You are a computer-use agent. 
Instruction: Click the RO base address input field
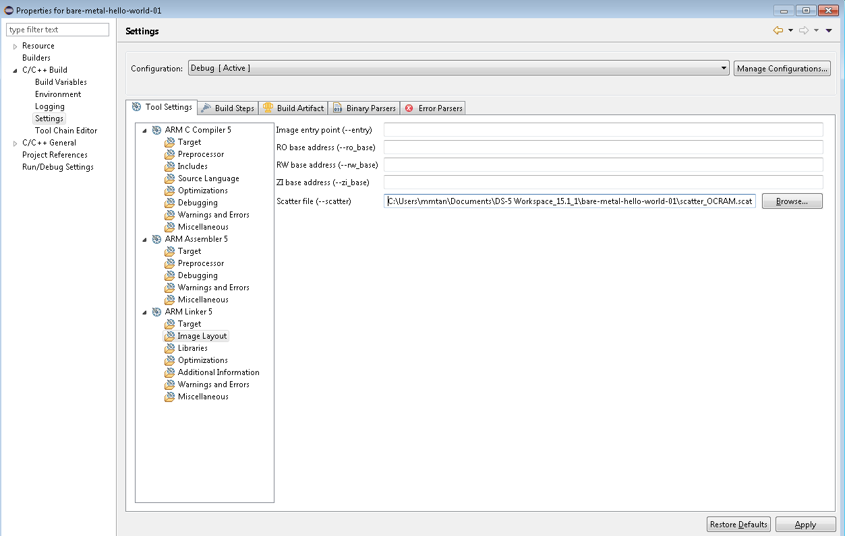[604, 147]
